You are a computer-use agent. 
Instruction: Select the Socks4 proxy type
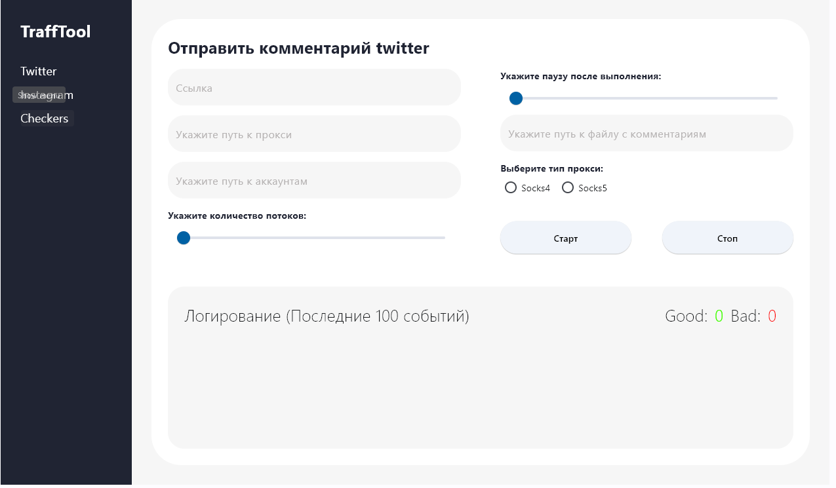pyautogui.click(x=511, y=188)
